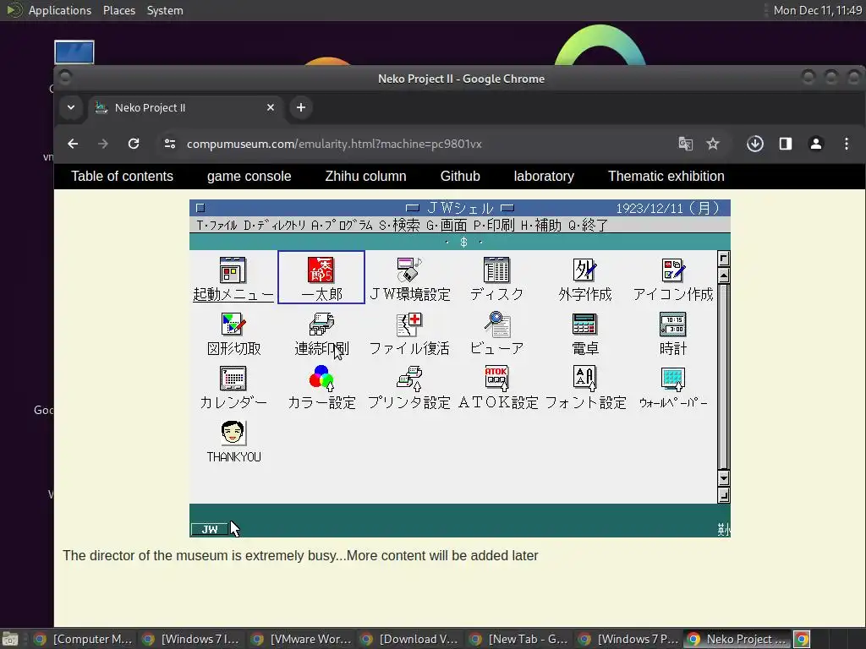866x649 pixels.
Task: Open 外字作成 character creator icon
Action: [x=585, y=279]
